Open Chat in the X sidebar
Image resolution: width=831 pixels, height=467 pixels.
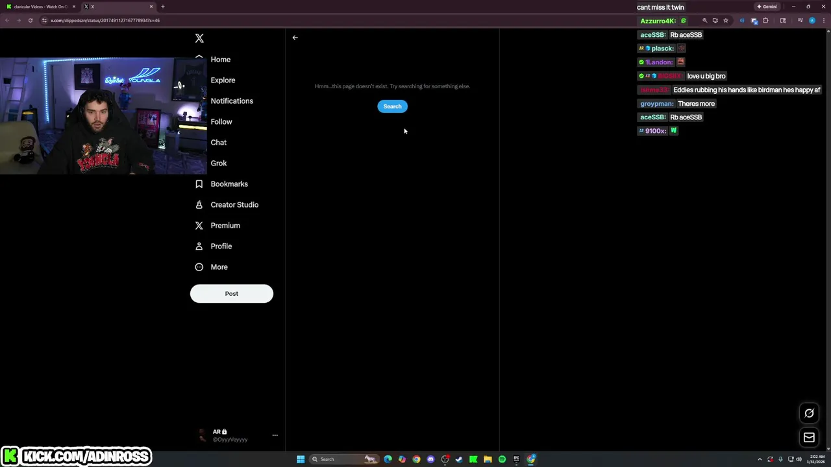(x=218, y=143)
